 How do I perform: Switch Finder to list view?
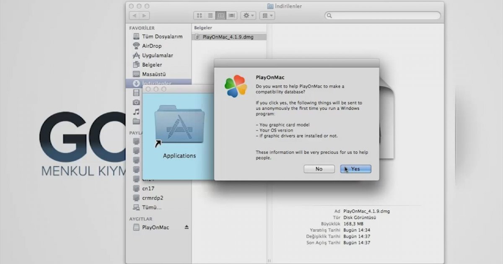210,16
